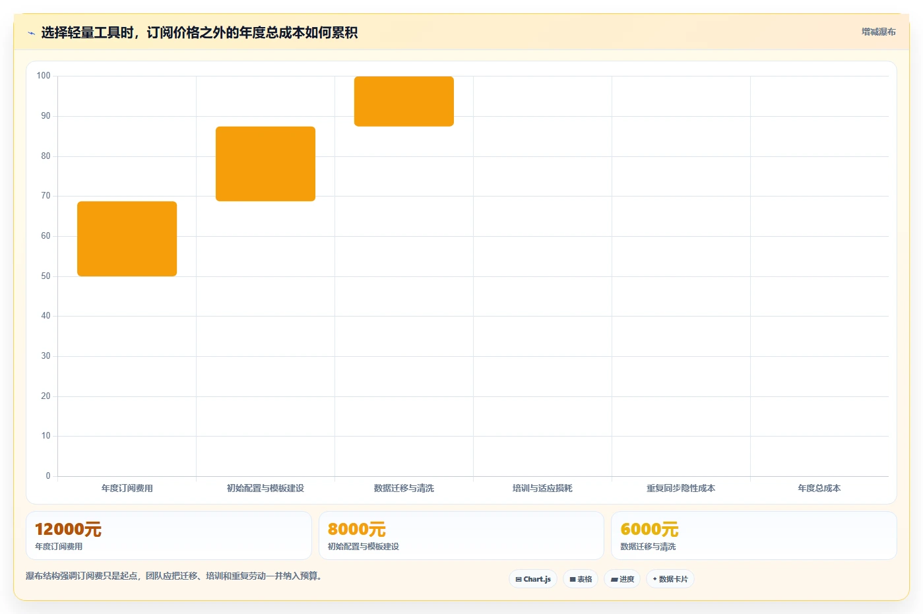Click the x-axis label 初始配置与模板建设
The image size is (923, 614).
point(265,488)
